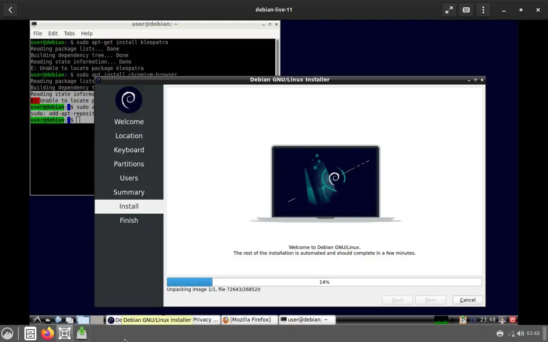The width and height of the screenshot is (548, 342).
Task: Click Debian installer taskbar entry
Action: pos(114,320)
